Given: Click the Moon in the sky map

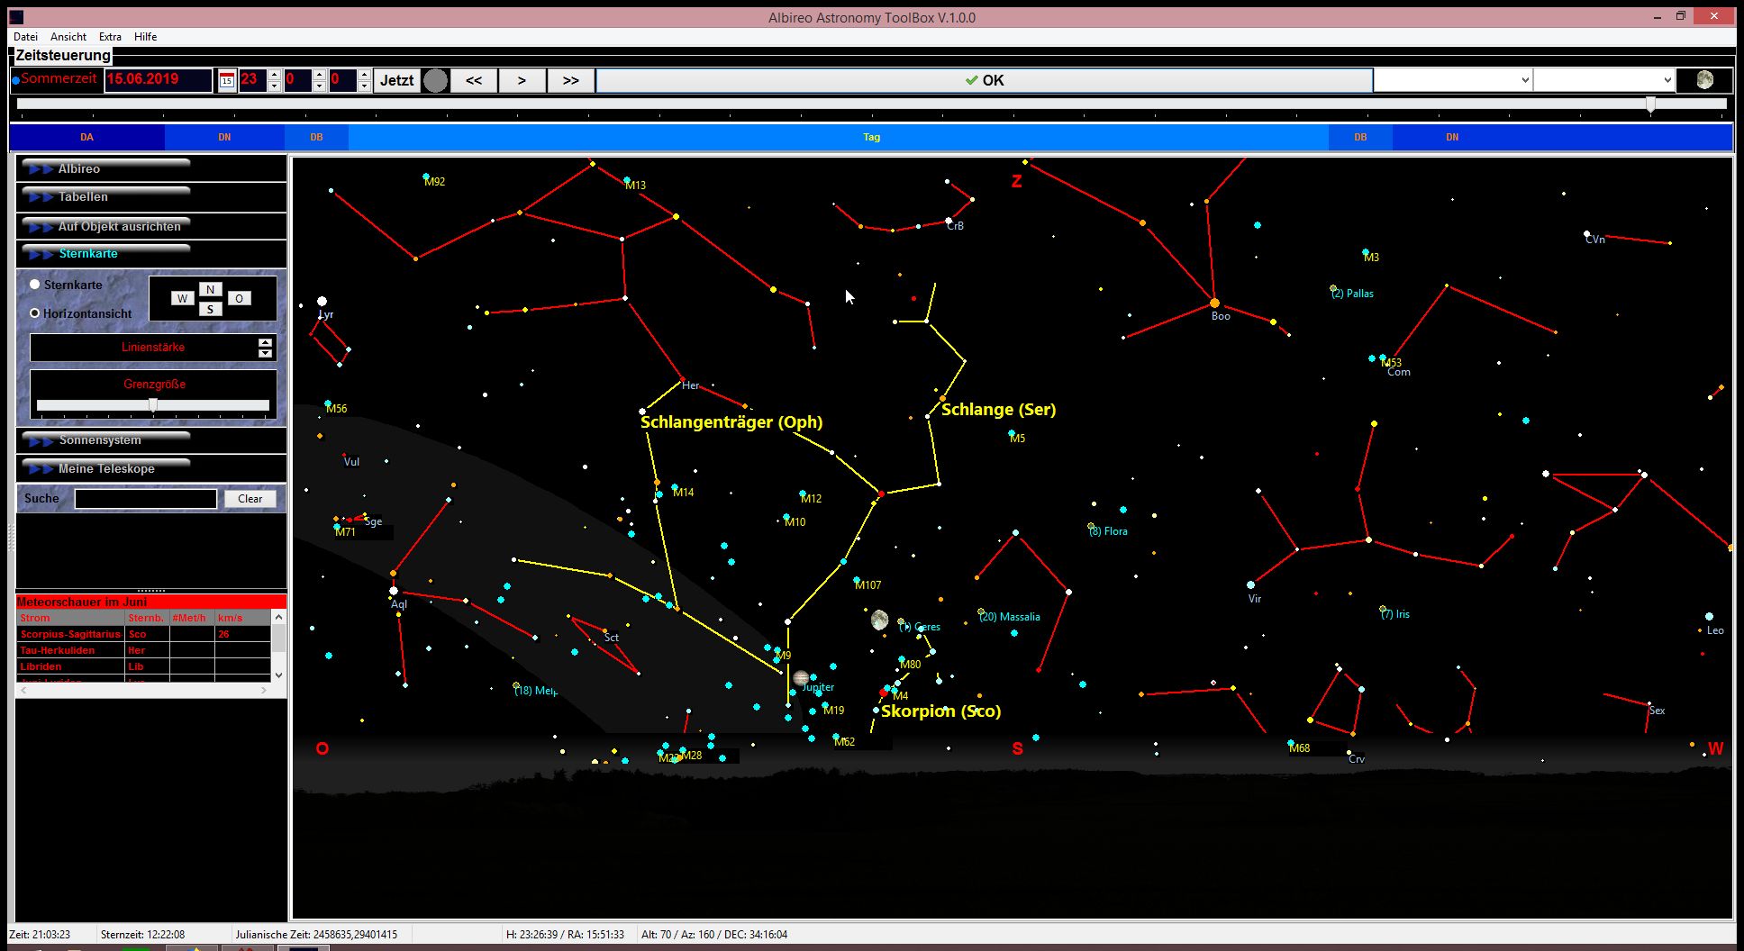Looking at the screenshot, I should coord(880,620).
